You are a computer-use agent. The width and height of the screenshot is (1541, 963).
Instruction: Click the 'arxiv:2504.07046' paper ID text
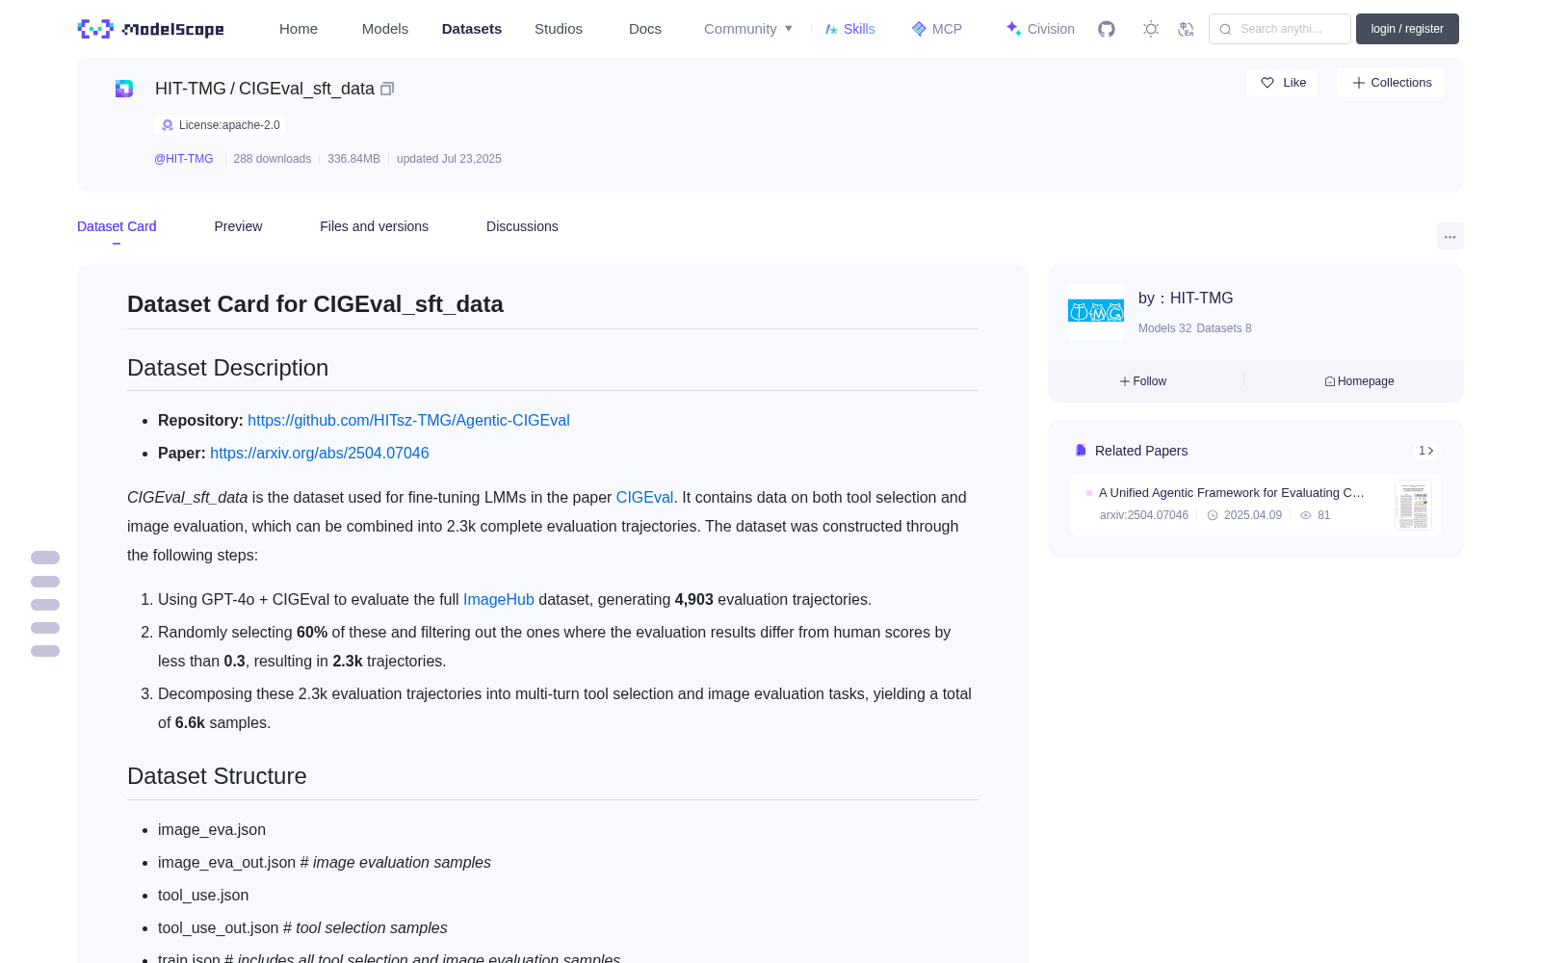(x=1144, y=515)
